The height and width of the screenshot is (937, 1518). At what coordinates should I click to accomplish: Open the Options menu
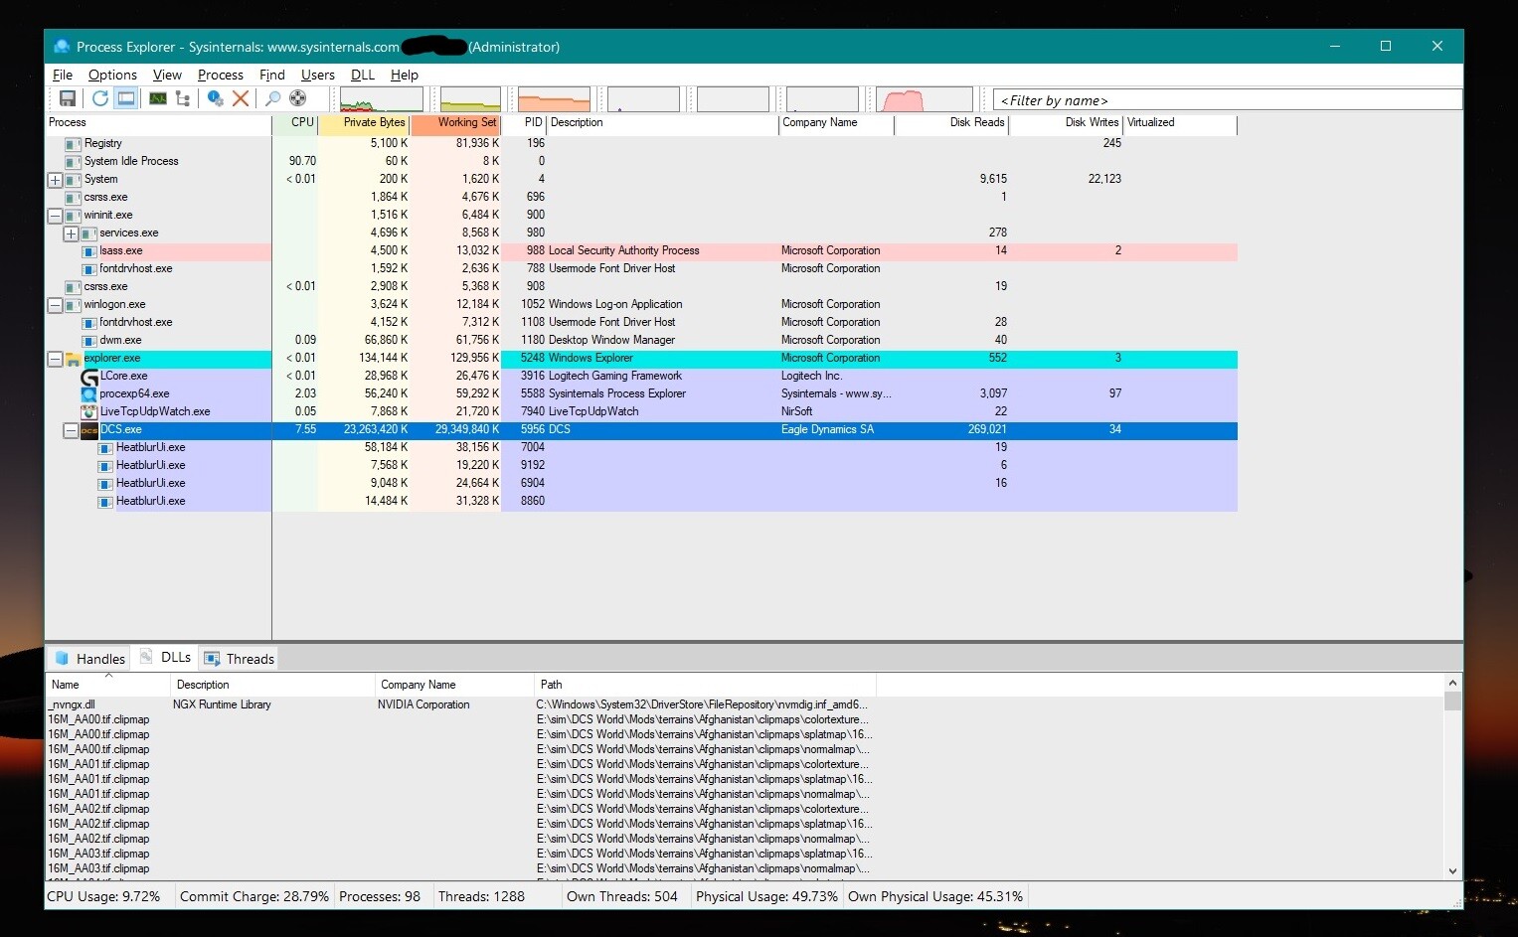112,75
